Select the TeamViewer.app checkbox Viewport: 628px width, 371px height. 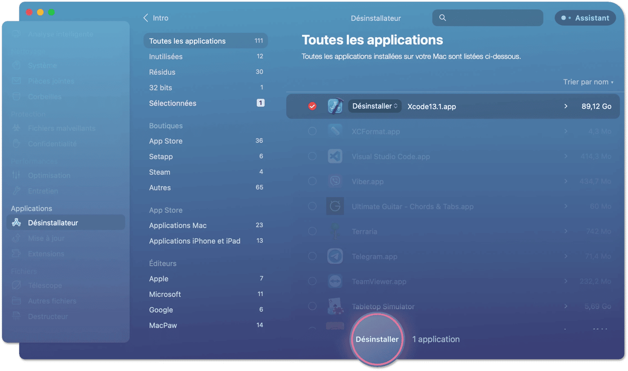coord(312,281)
